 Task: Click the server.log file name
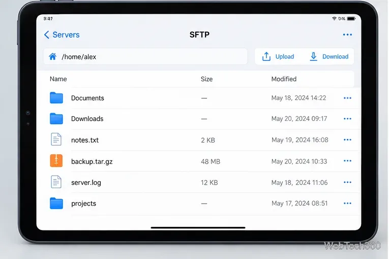pos(86,183)
